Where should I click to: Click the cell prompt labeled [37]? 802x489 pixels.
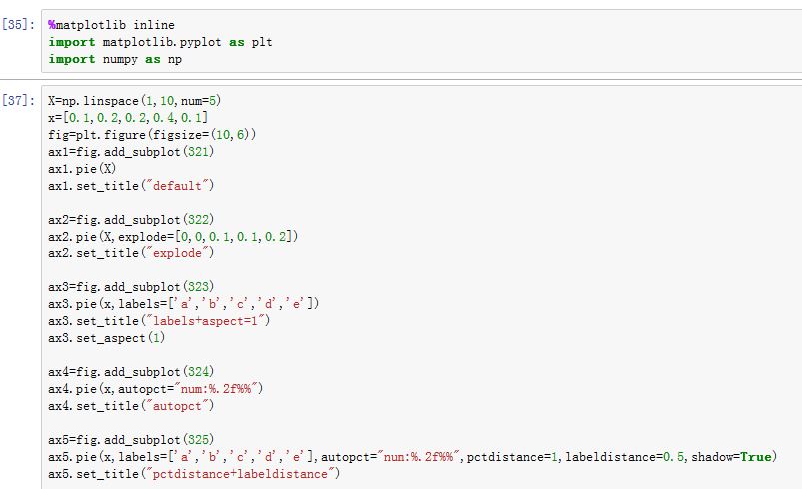(x=18, y=100)
